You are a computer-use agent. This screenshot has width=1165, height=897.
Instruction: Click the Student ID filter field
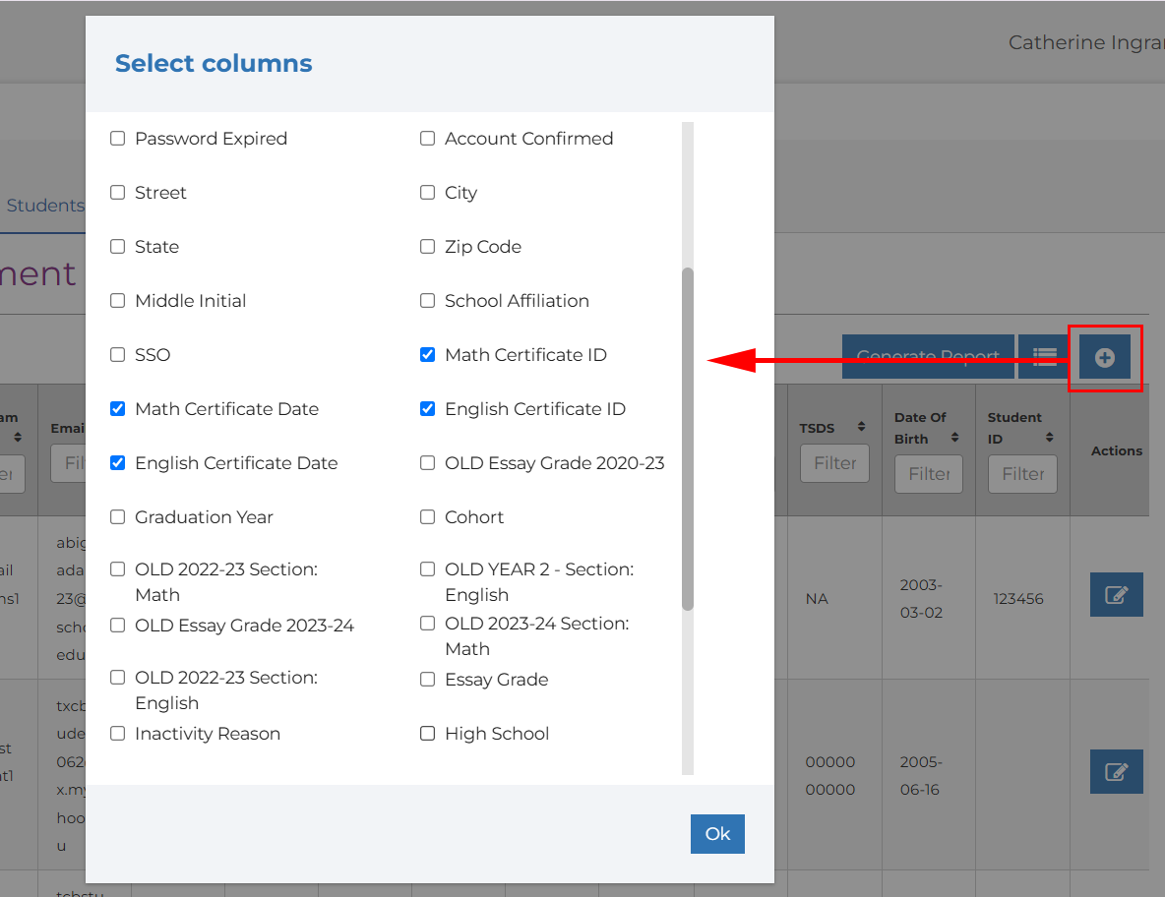[1022, 474]
